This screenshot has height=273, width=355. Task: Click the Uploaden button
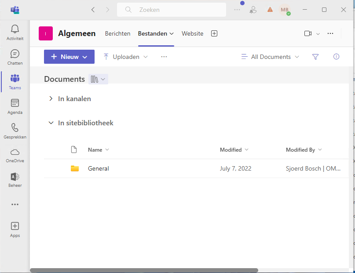coord(125,57)
